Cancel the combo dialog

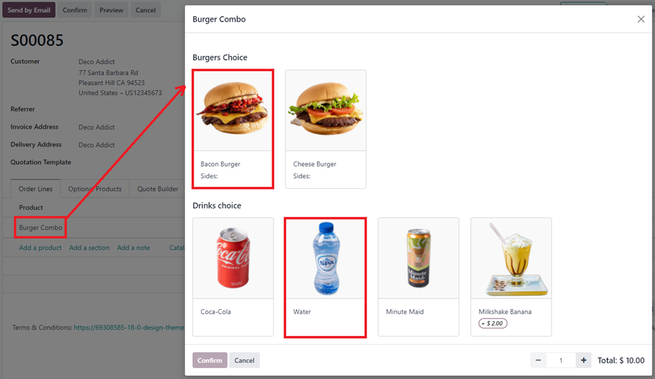[245, 360]
